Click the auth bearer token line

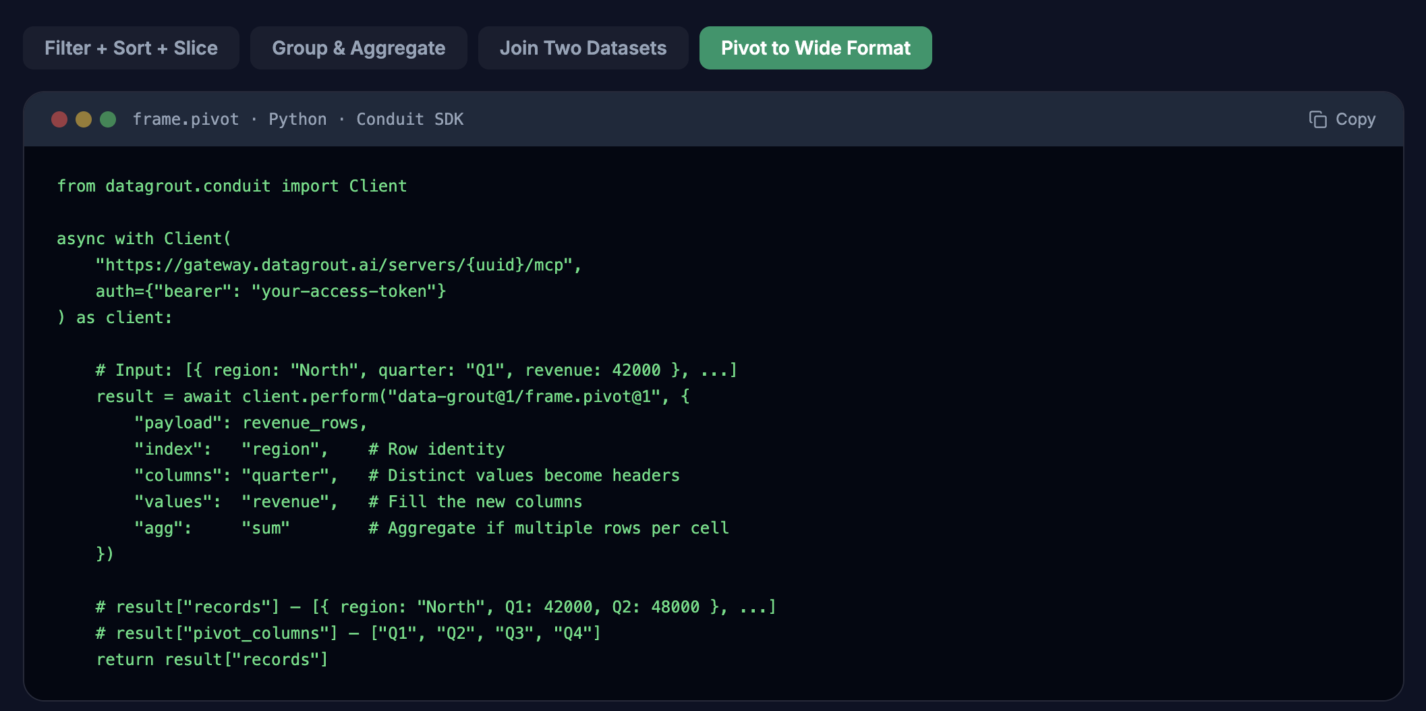coord(271,291)
